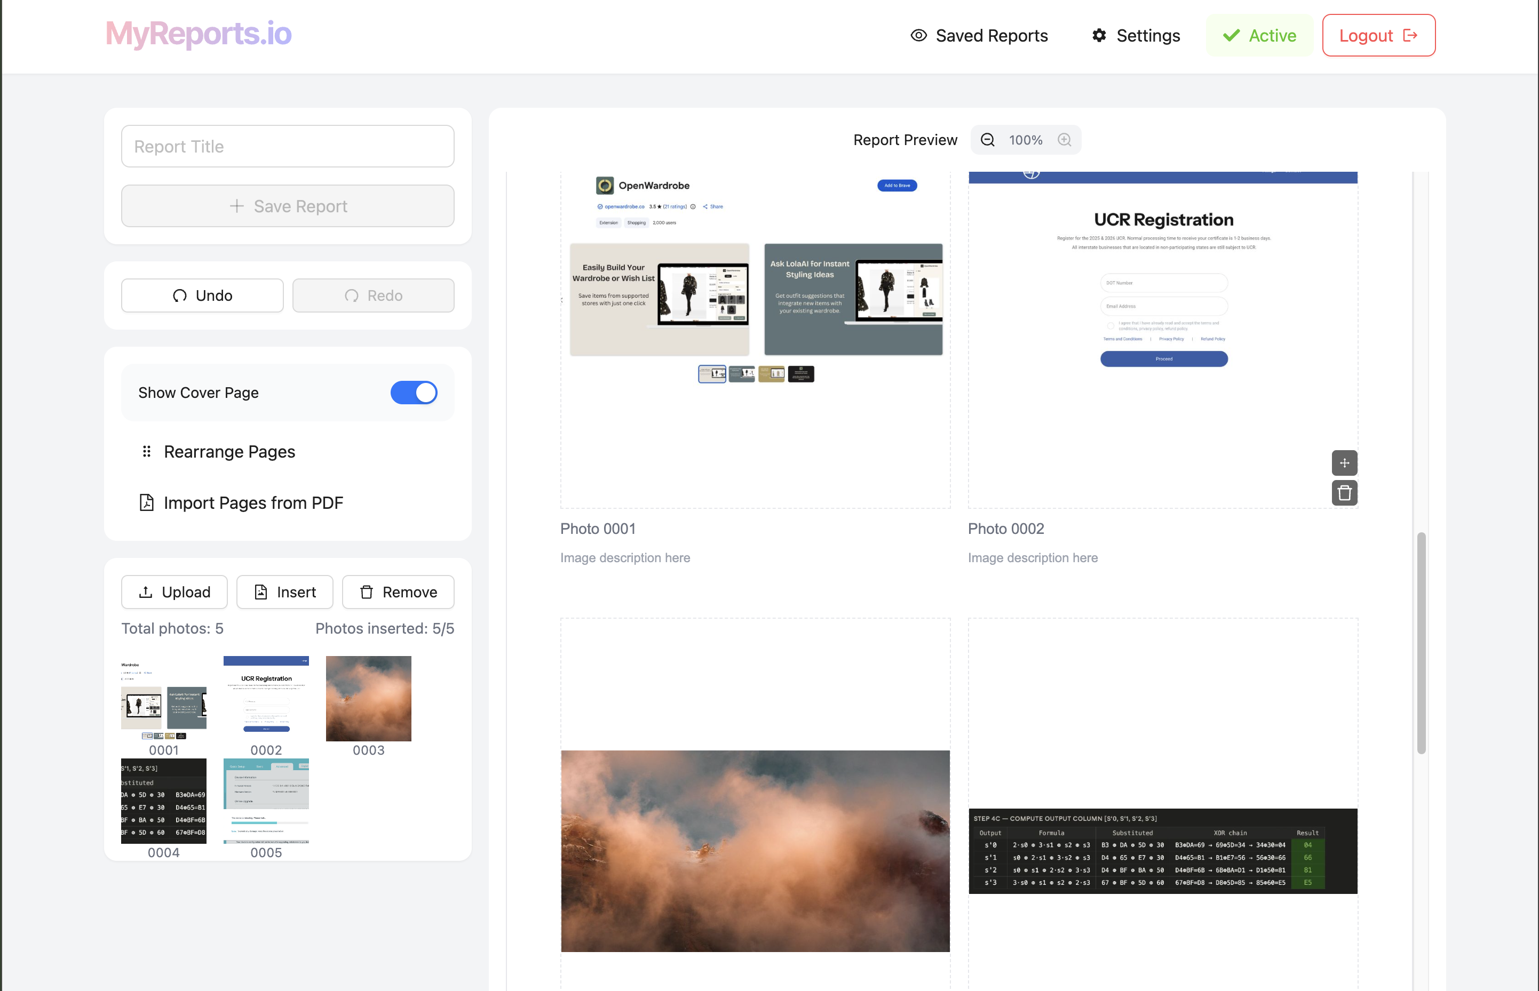Click the PDF file icon

click(147, 502)
